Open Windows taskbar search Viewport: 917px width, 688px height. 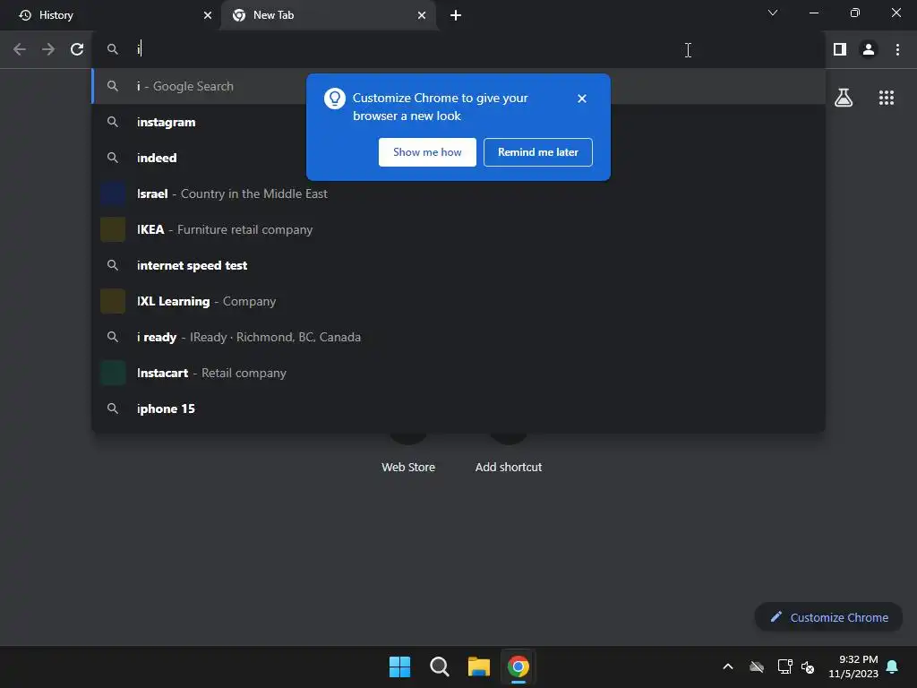[x=439, y=666]
